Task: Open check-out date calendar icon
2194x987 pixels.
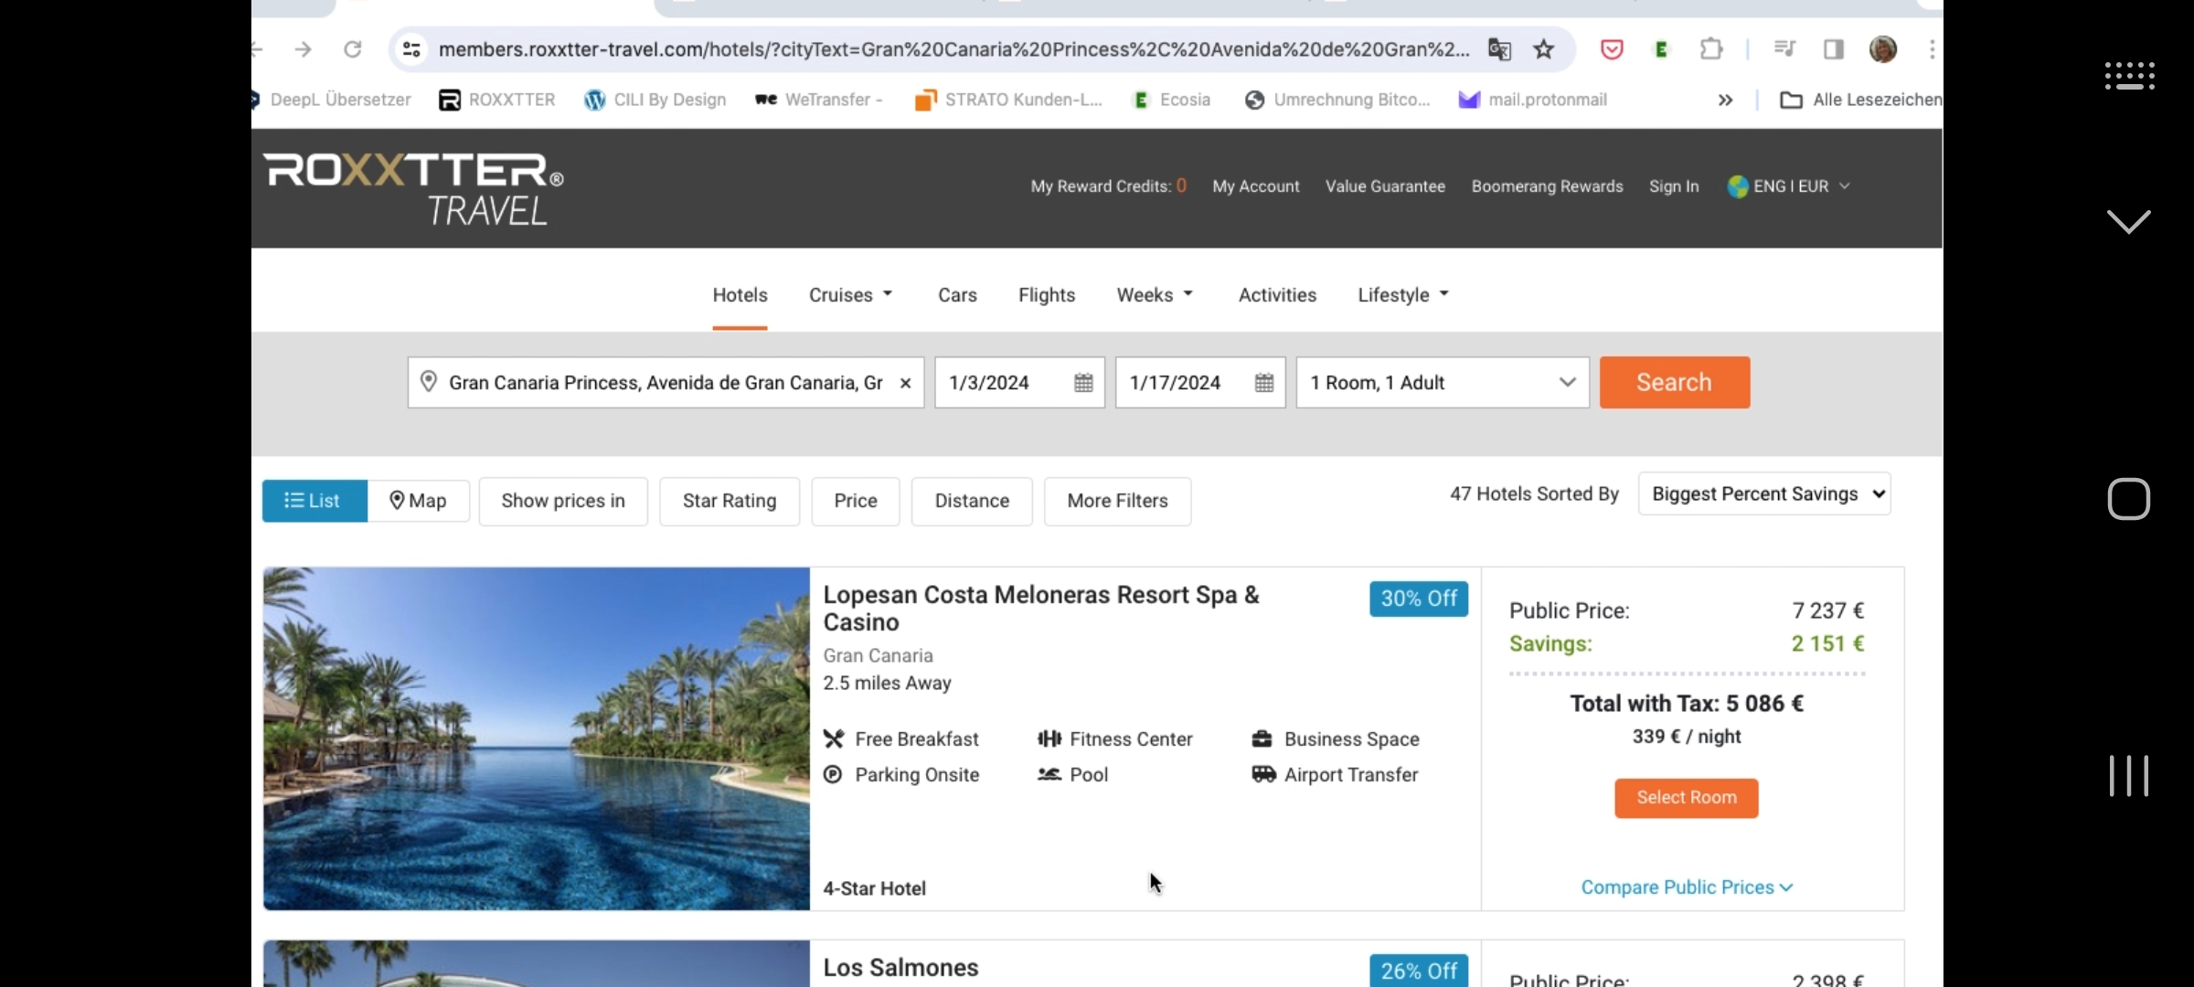Action: [x=1264, y=383]
